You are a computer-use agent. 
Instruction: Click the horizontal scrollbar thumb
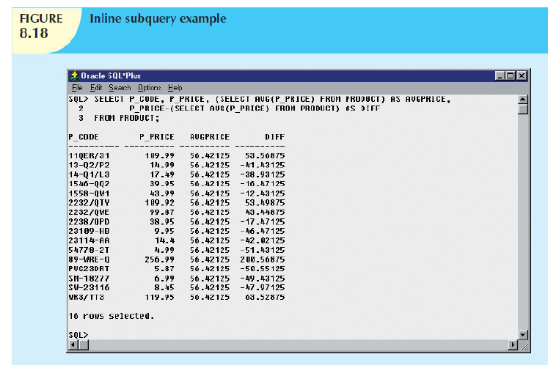(84, 345)
